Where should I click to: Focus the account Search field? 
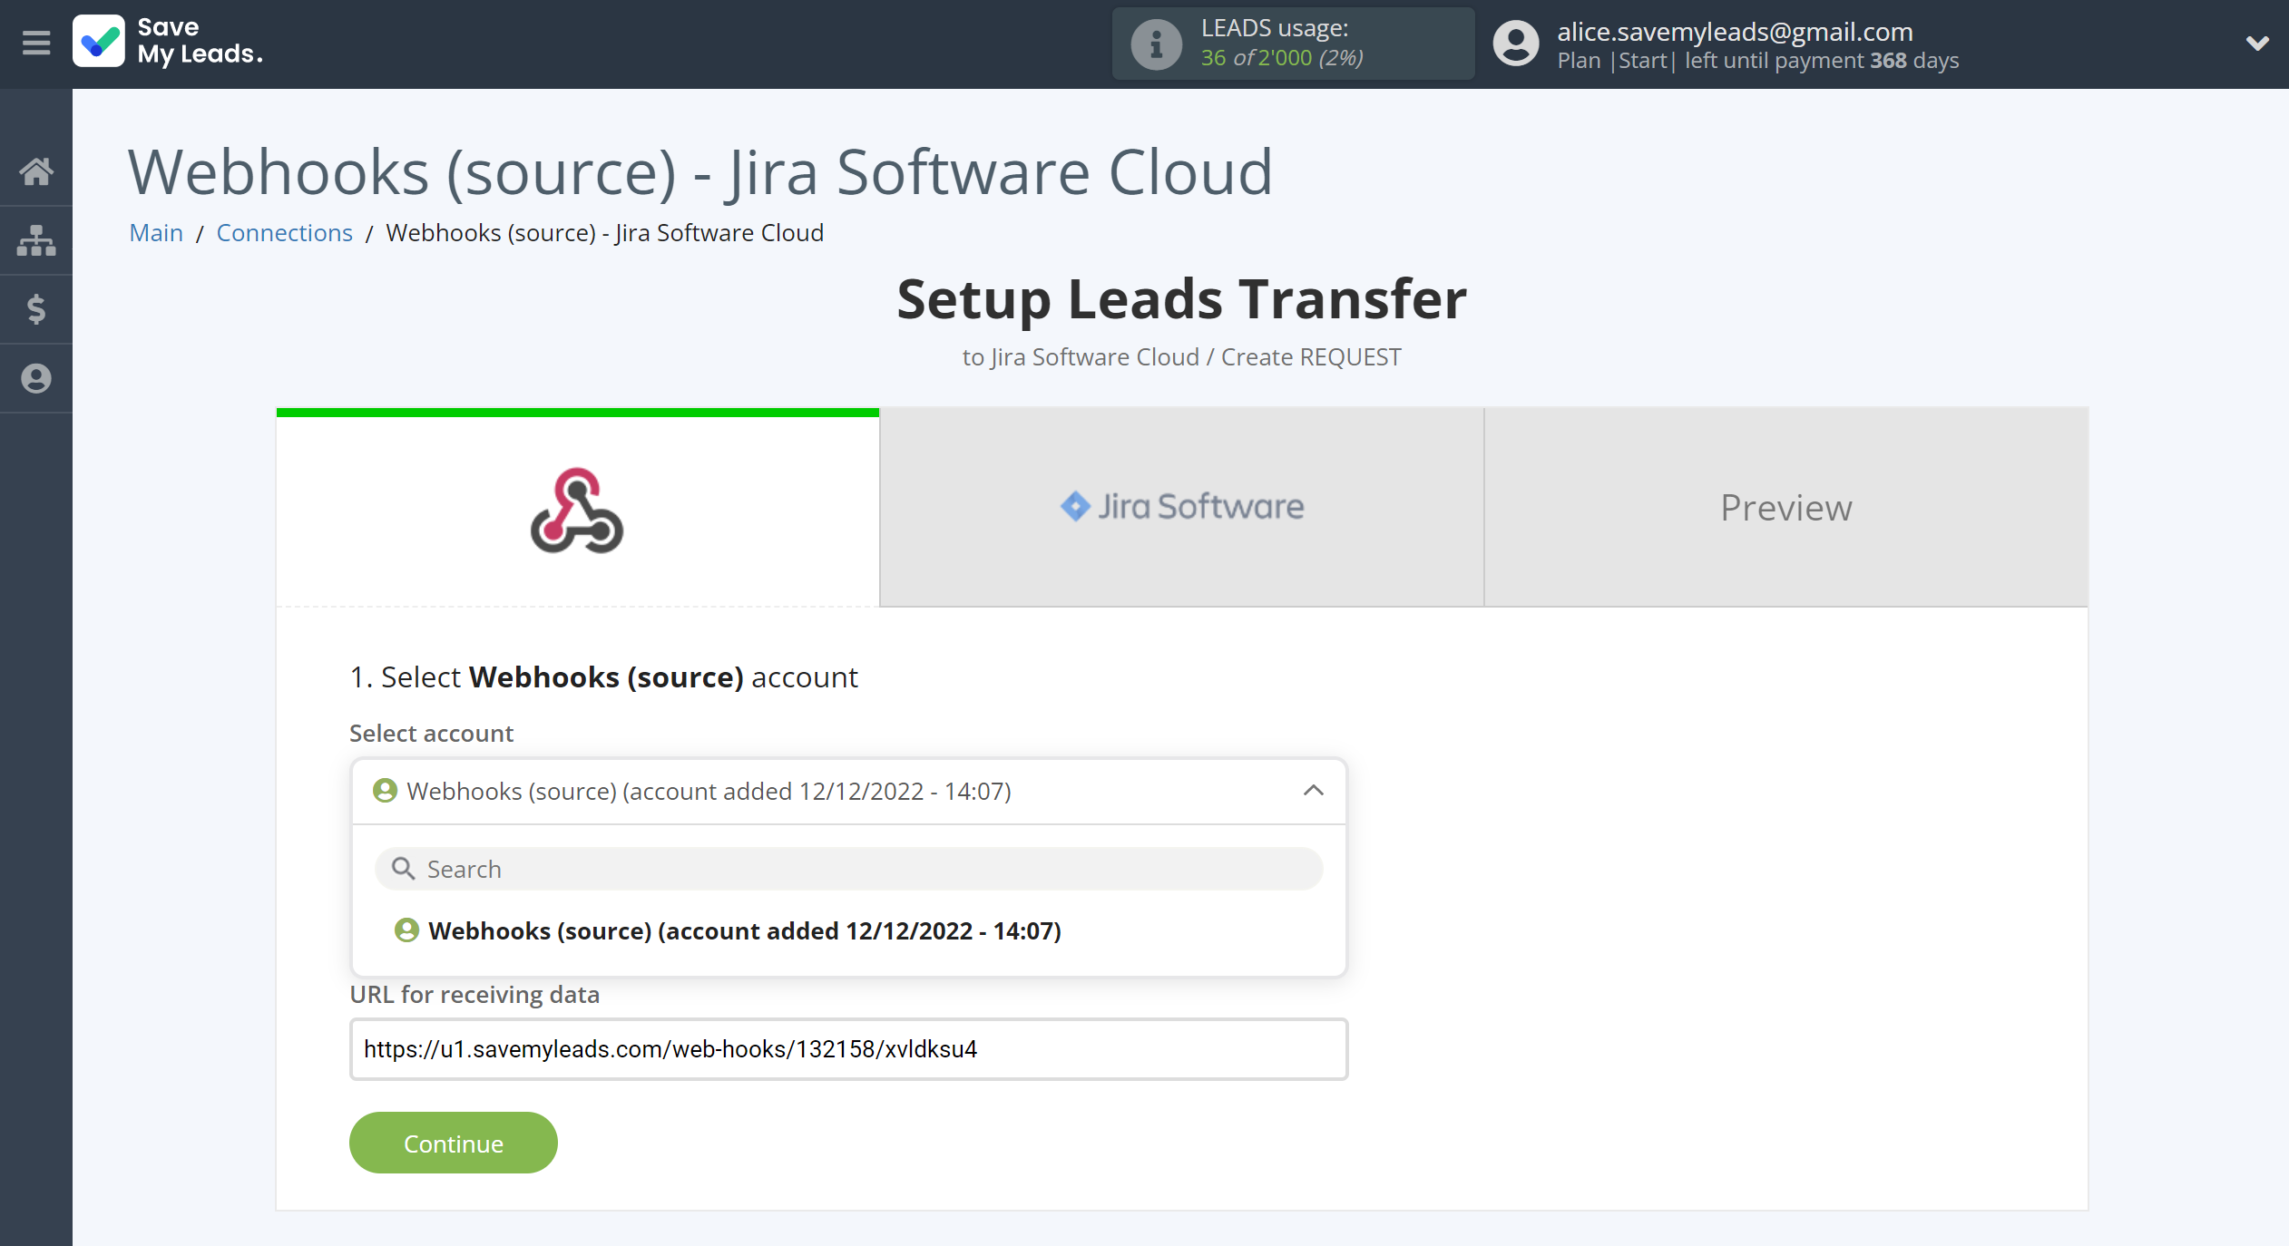pos(848,869)
